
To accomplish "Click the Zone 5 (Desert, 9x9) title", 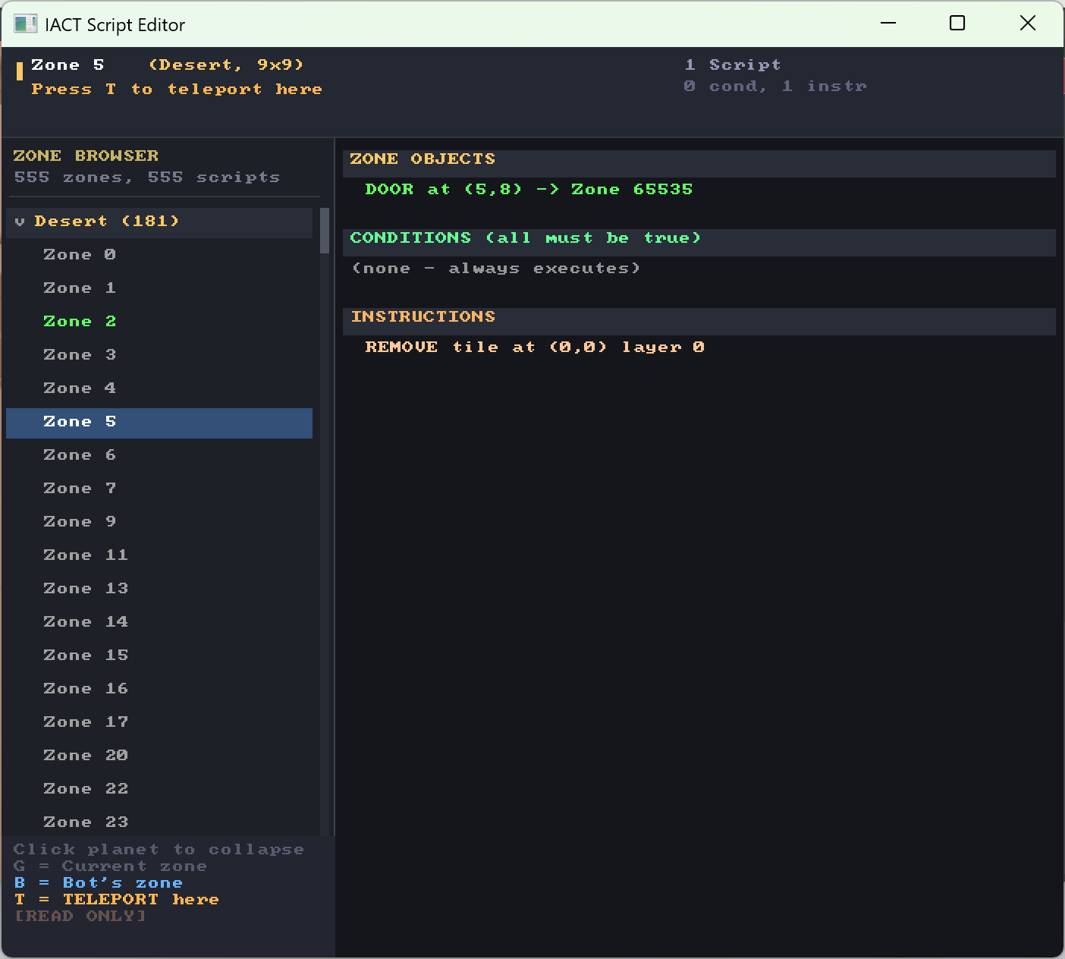I will (167, 65).
